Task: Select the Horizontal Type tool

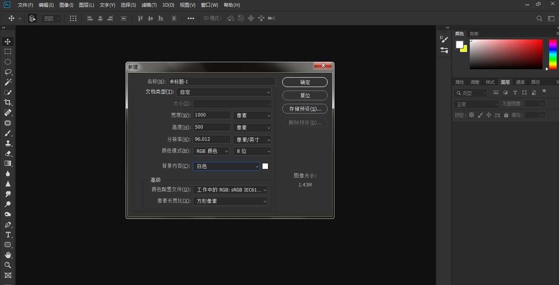Action: click(x=8, y=235)
